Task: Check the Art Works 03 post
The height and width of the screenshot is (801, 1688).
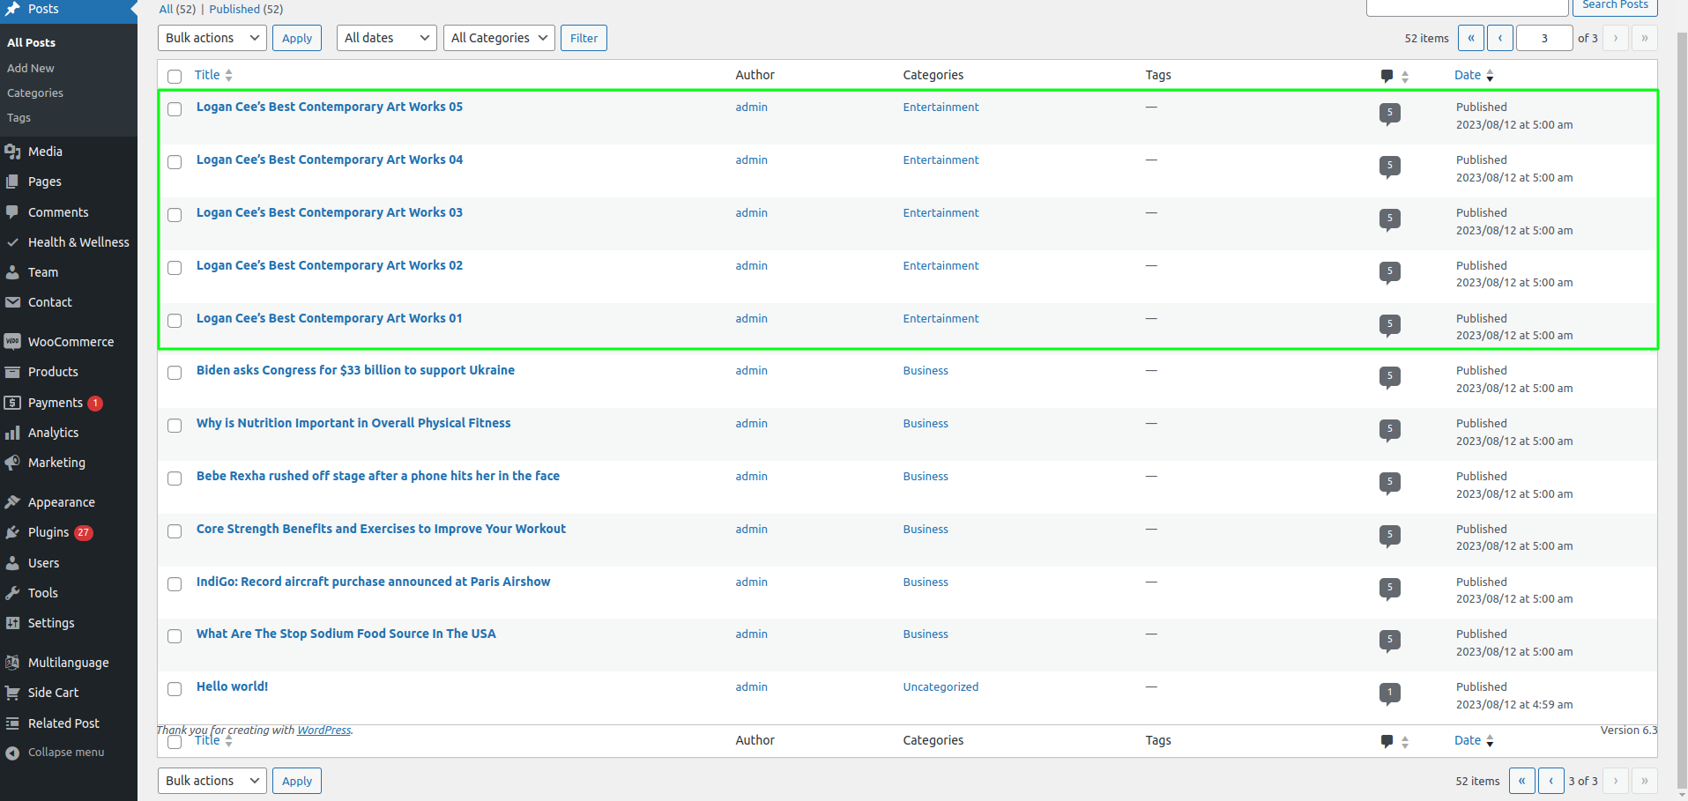Action: (x=175, y=215)
